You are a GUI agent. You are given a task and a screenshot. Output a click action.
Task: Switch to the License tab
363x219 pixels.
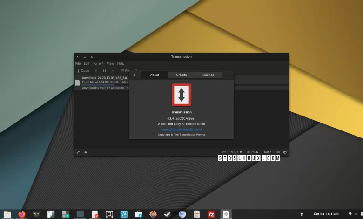point(208,75)
